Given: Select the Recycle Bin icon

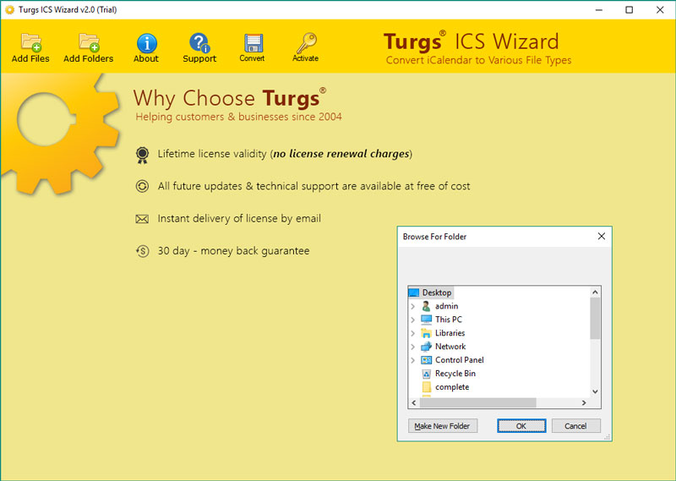Looking at the screenshot, I should [426, 374].
